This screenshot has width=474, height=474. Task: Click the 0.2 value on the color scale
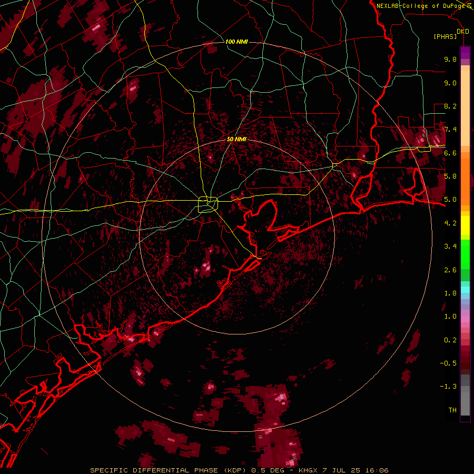[450, 340]
